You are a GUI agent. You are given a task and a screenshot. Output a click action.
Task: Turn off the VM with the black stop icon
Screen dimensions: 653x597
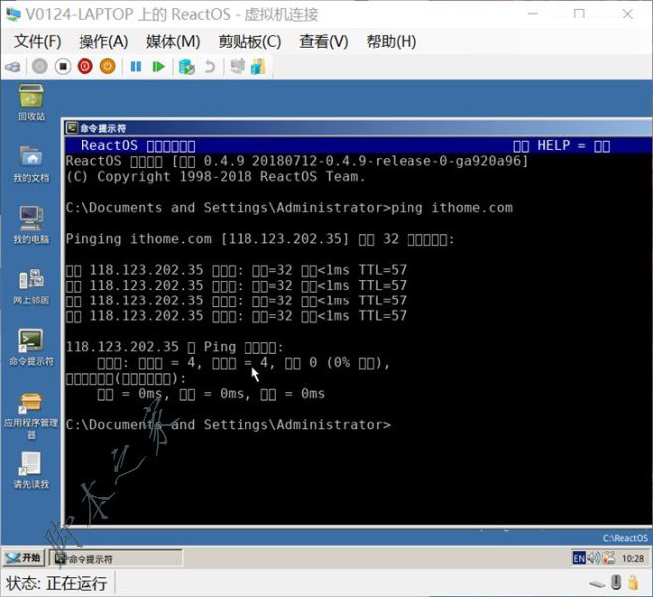point(62,66)
